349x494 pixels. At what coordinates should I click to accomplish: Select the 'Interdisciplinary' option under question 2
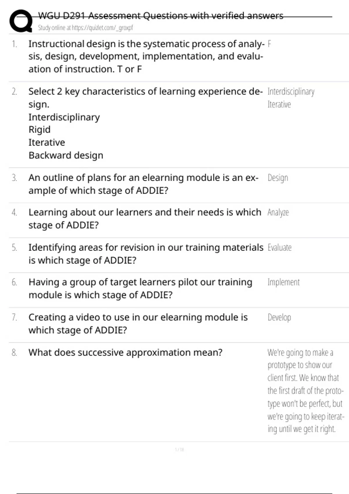[x=64, y=117]
